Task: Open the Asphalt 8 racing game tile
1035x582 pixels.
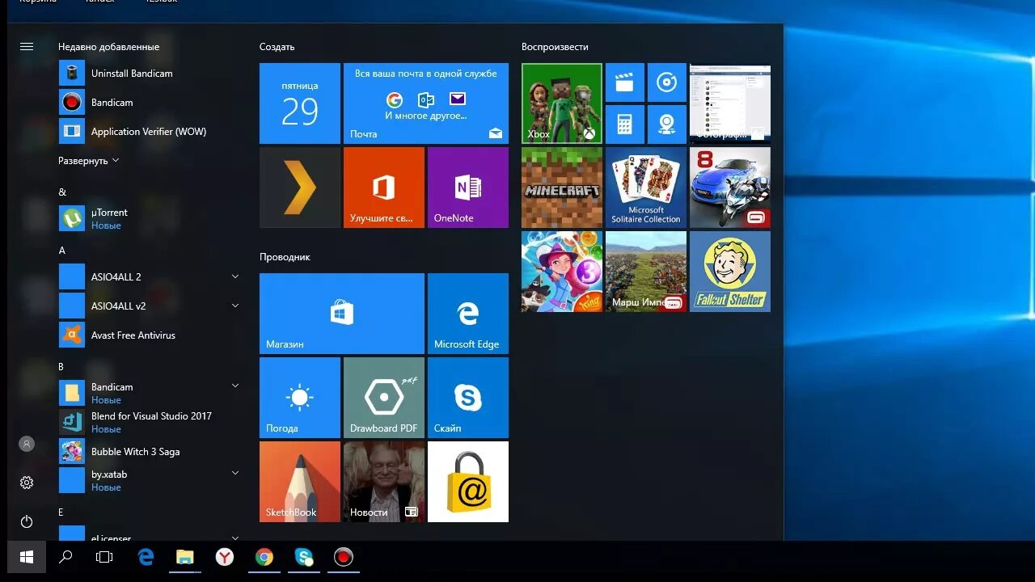Action: pyautogui.click(x=730, y=188)
